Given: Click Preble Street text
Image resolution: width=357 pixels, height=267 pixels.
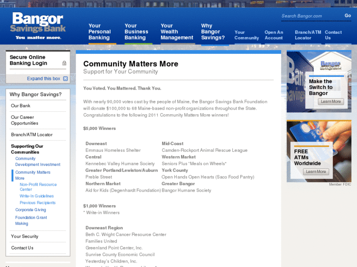Looking at the screenshot, I should point(99,177).
